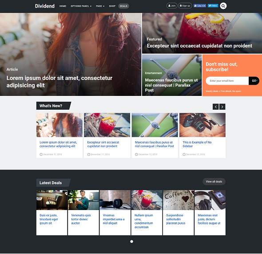Select the Latest Deals carousel dot
Screen dimensions: 262x254
click(x=131, y=242)
